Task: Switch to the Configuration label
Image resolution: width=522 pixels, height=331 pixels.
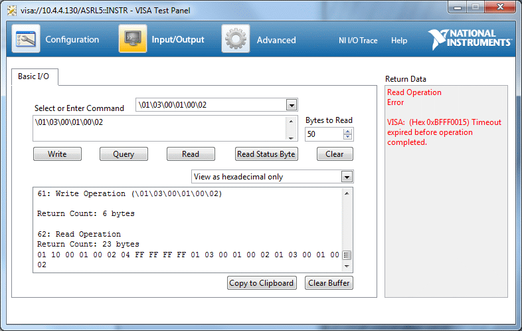Action: point(72,40)
